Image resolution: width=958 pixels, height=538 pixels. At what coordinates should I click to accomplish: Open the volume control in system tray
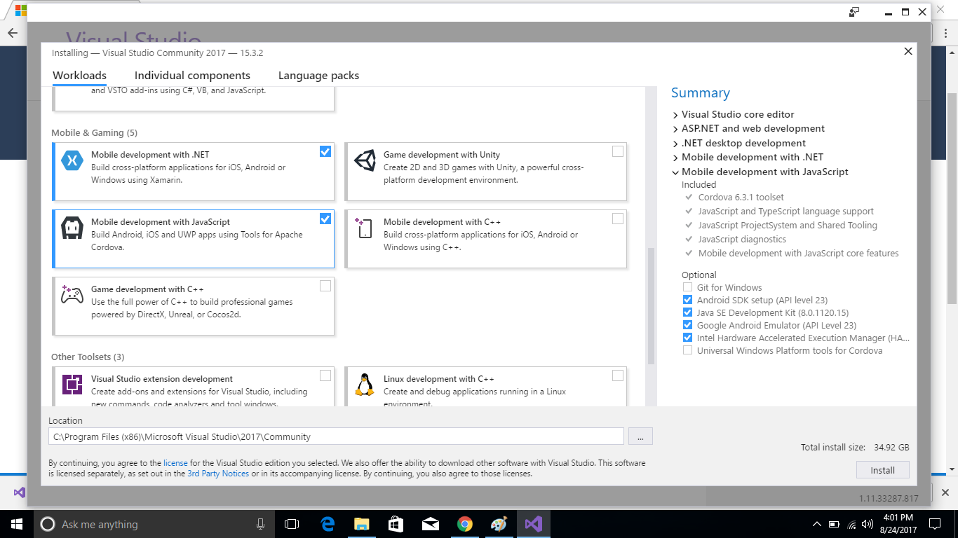point(869,524)
